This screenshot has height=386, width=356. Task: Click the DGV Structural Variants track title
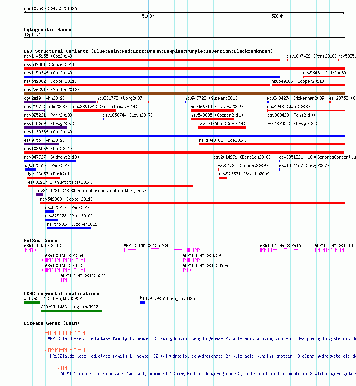pos(148,51)
